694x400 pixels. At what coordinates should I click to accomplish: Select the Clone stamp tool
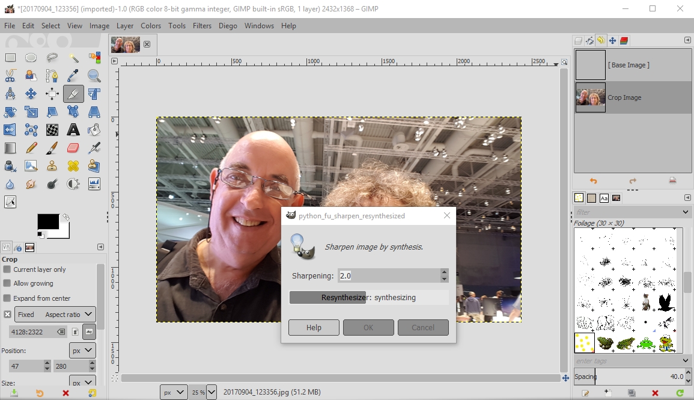pos(52,166)
